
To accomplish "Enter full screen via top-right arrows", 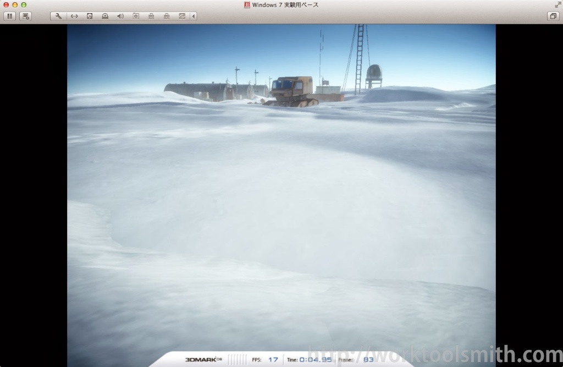I will (x=558, y=4).
